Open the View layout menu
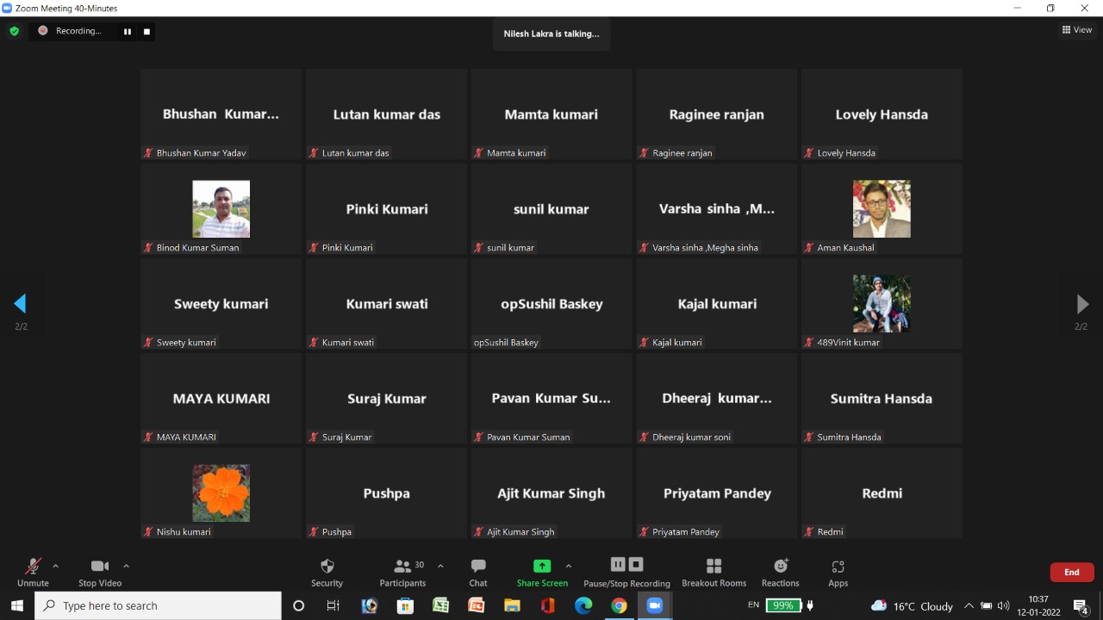The height and width of the screenshot is (620, 1103). [x=1077, y=30]
